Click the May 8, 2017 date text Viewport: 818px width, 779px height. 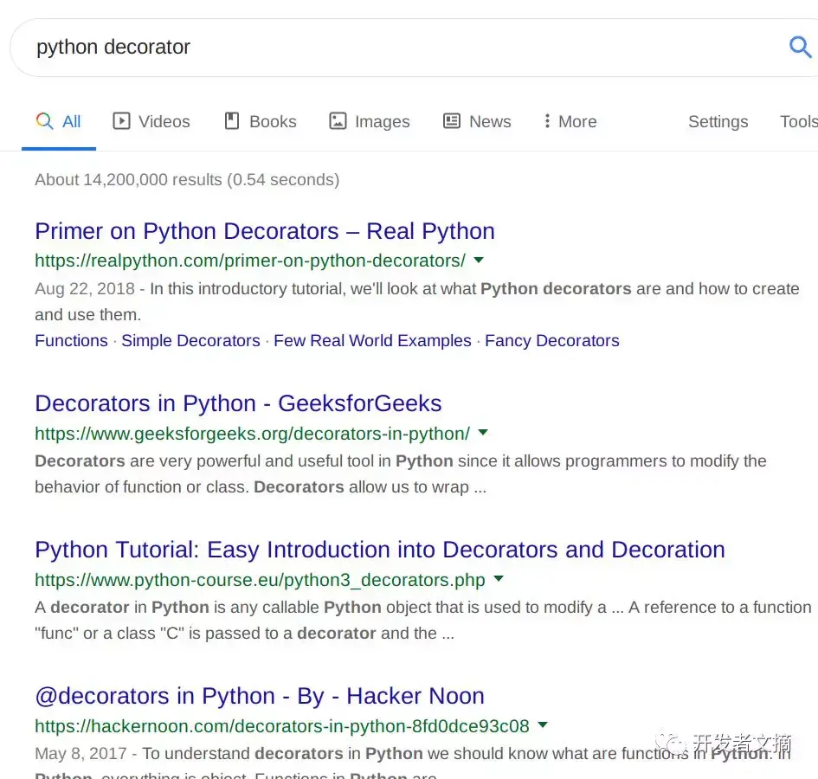tap(81, 753)
